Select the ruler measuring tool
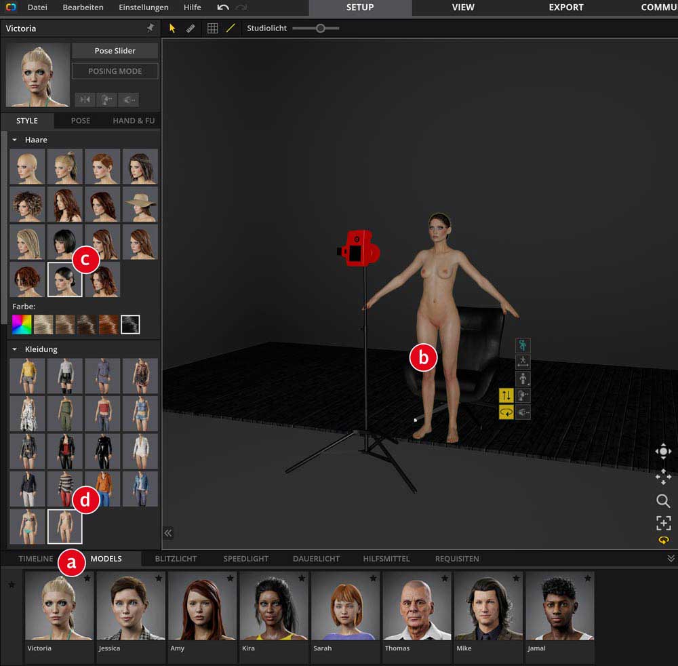This screenshot has width=678, height=666. click(191, 28)
